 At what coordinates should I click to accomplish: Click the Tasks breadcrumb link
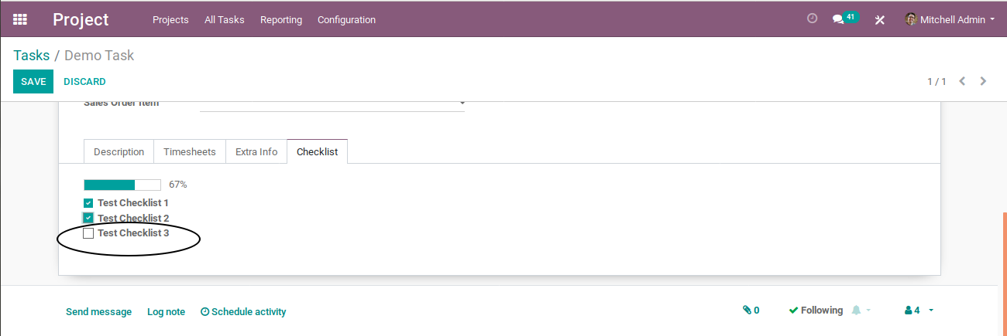pyautogui.click(x=31, y=56)
